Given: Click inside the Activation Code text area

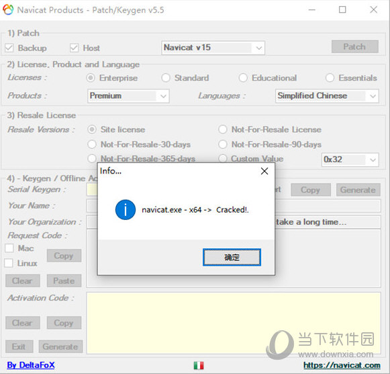Looking at the screenshot, I should [234, 323].
